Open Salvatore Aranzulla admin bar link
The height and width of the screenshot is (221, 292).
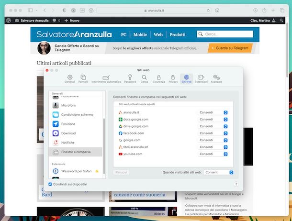tap(32, 21)
